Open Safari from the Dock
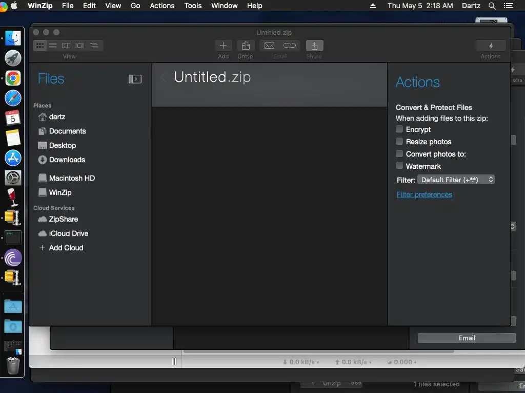Screen dimensions: 525x393 point(13,98)
